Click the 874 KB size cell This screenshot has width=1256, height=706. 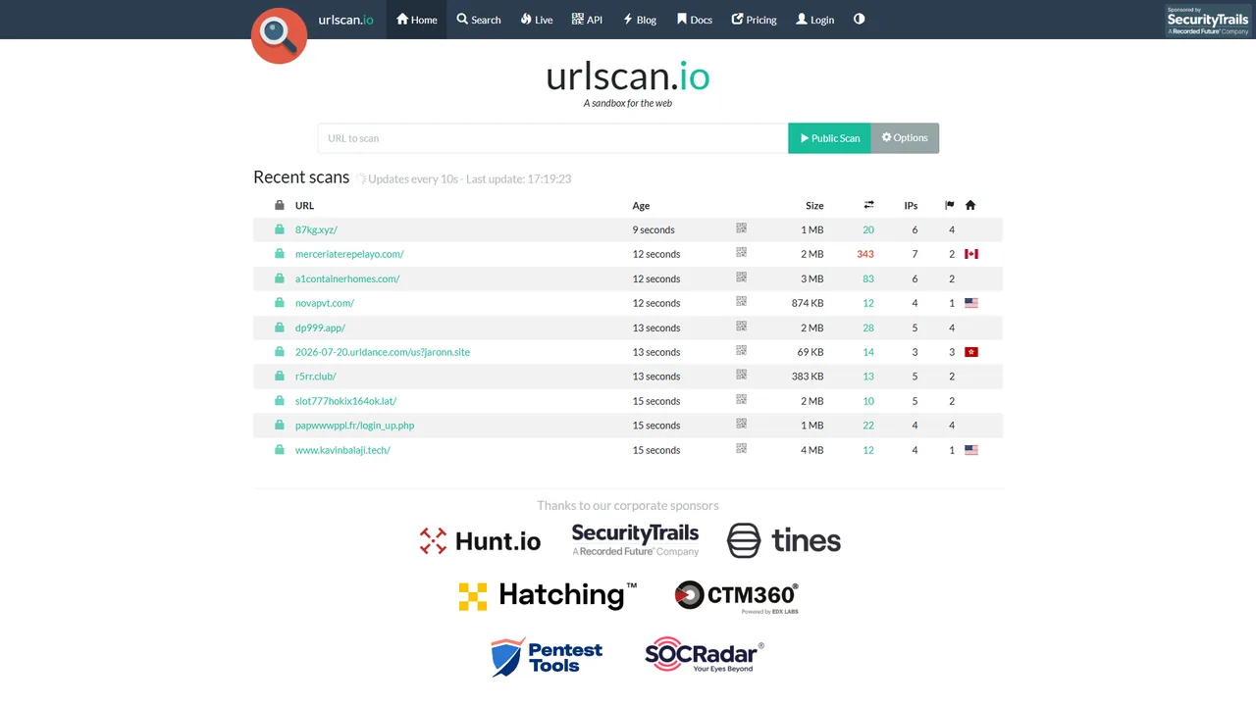[x=808, y=303]
